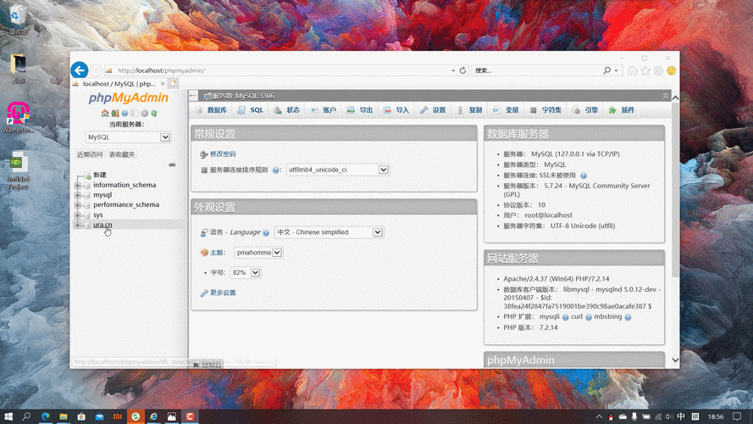Click the help icon beside 服务器连接排序规则
The height and width of the screenshot is (424, 753).
point(275,170)
